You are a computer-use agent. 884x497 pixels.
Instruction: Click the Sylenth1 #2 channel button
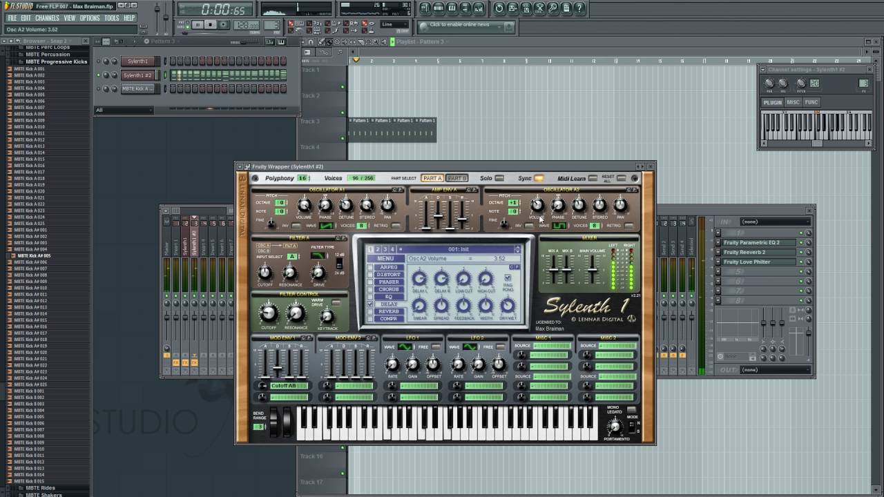[137, 75]
